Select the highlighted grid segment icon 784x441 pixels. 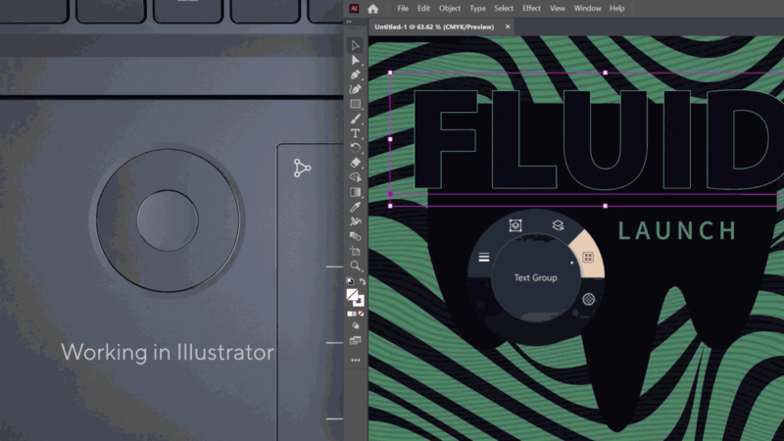click(588, 258)
